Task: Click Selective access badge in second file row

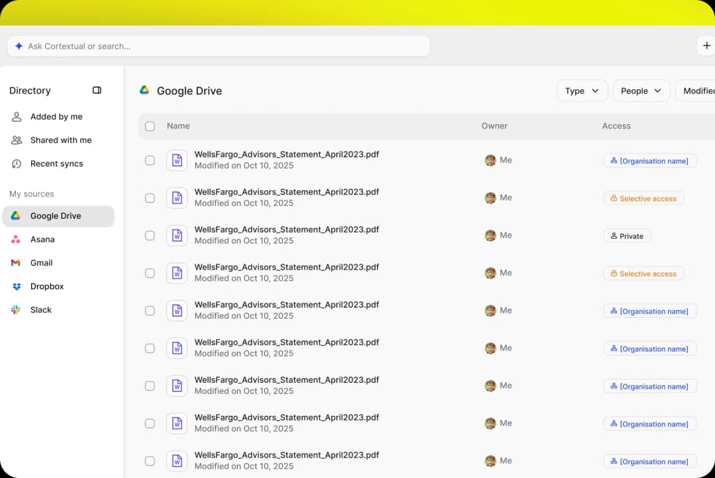Action: point(643,198)
